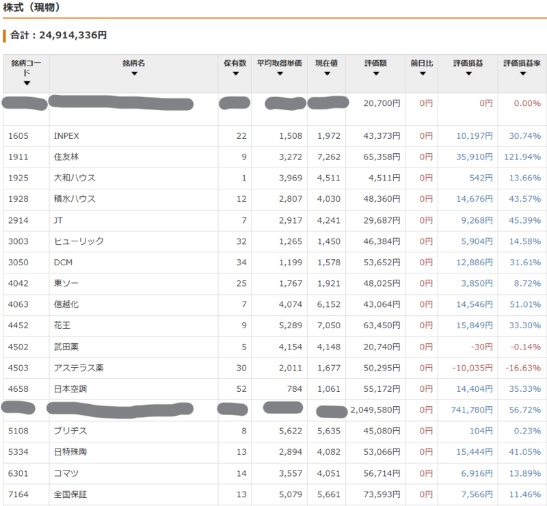The image size is (547, 506).
Task: Click the 0.23% gain rate for ブリヂス
Action: pos(527,431)
